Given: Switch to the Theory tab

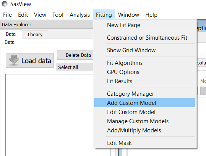Looking at the screenshot, I should click(35, 34).
